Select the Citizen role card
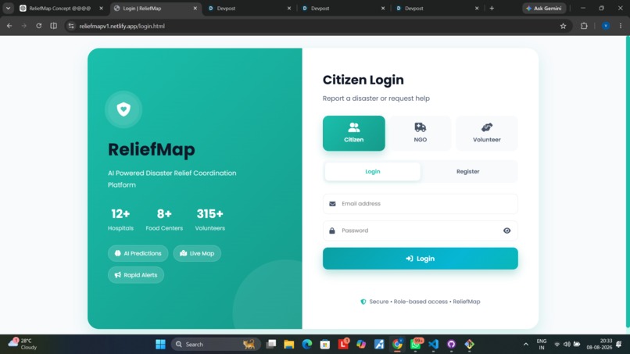Screen dimensions: 630x354 pos(353,134)
